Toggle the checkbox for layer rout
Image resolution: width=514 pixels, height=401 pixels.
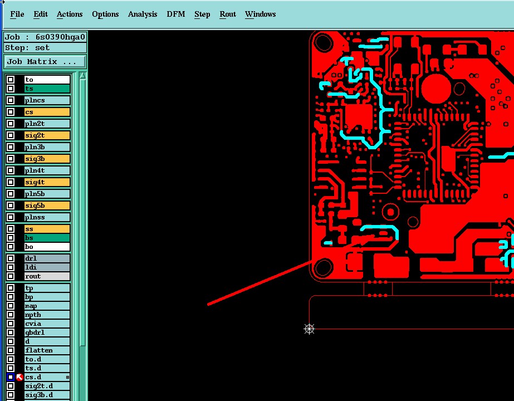click(11, 276)
